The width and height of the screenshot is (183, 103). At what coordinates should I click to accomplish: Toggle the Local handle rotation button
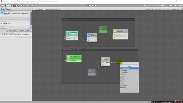point(30,6)
